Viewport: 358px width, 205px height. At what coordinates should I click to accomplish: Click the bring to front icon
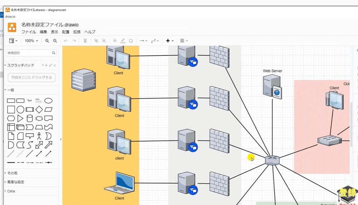pyautogui.click(x=96, y=41)
